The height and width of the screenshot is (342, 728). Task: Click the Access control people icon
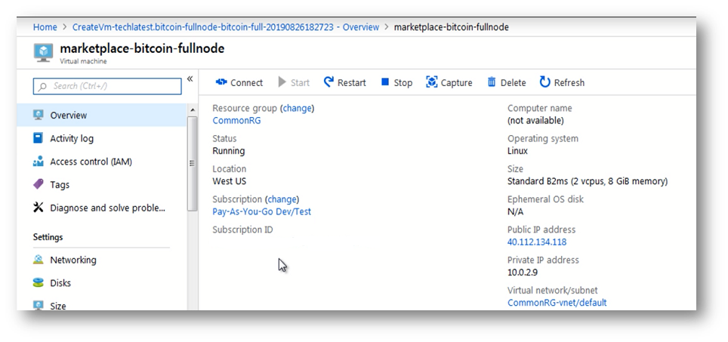click(39, 162)
